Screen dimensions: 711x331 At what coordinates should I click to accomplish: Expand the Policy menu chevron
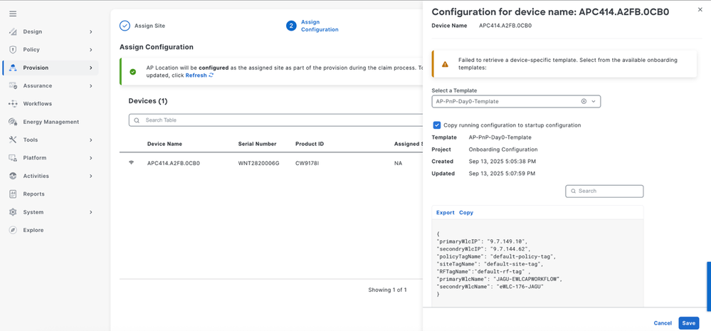click(90, 50)
